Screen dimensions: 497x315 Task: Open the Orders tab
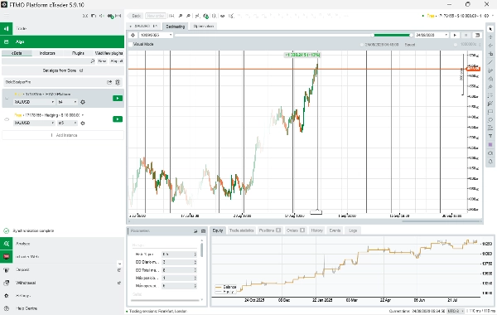click(x=296, y=230)
